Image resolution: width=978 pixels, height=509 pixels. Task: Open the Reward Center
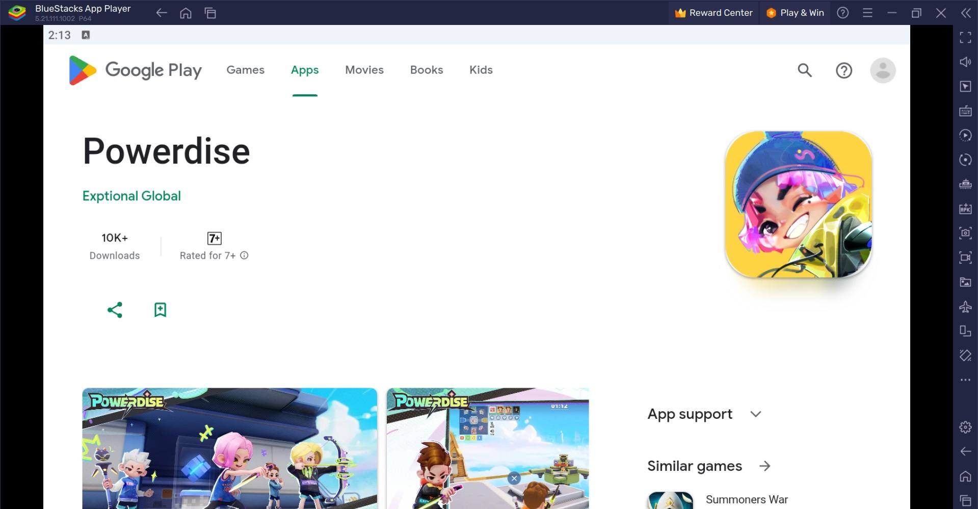tap(713, 13)
